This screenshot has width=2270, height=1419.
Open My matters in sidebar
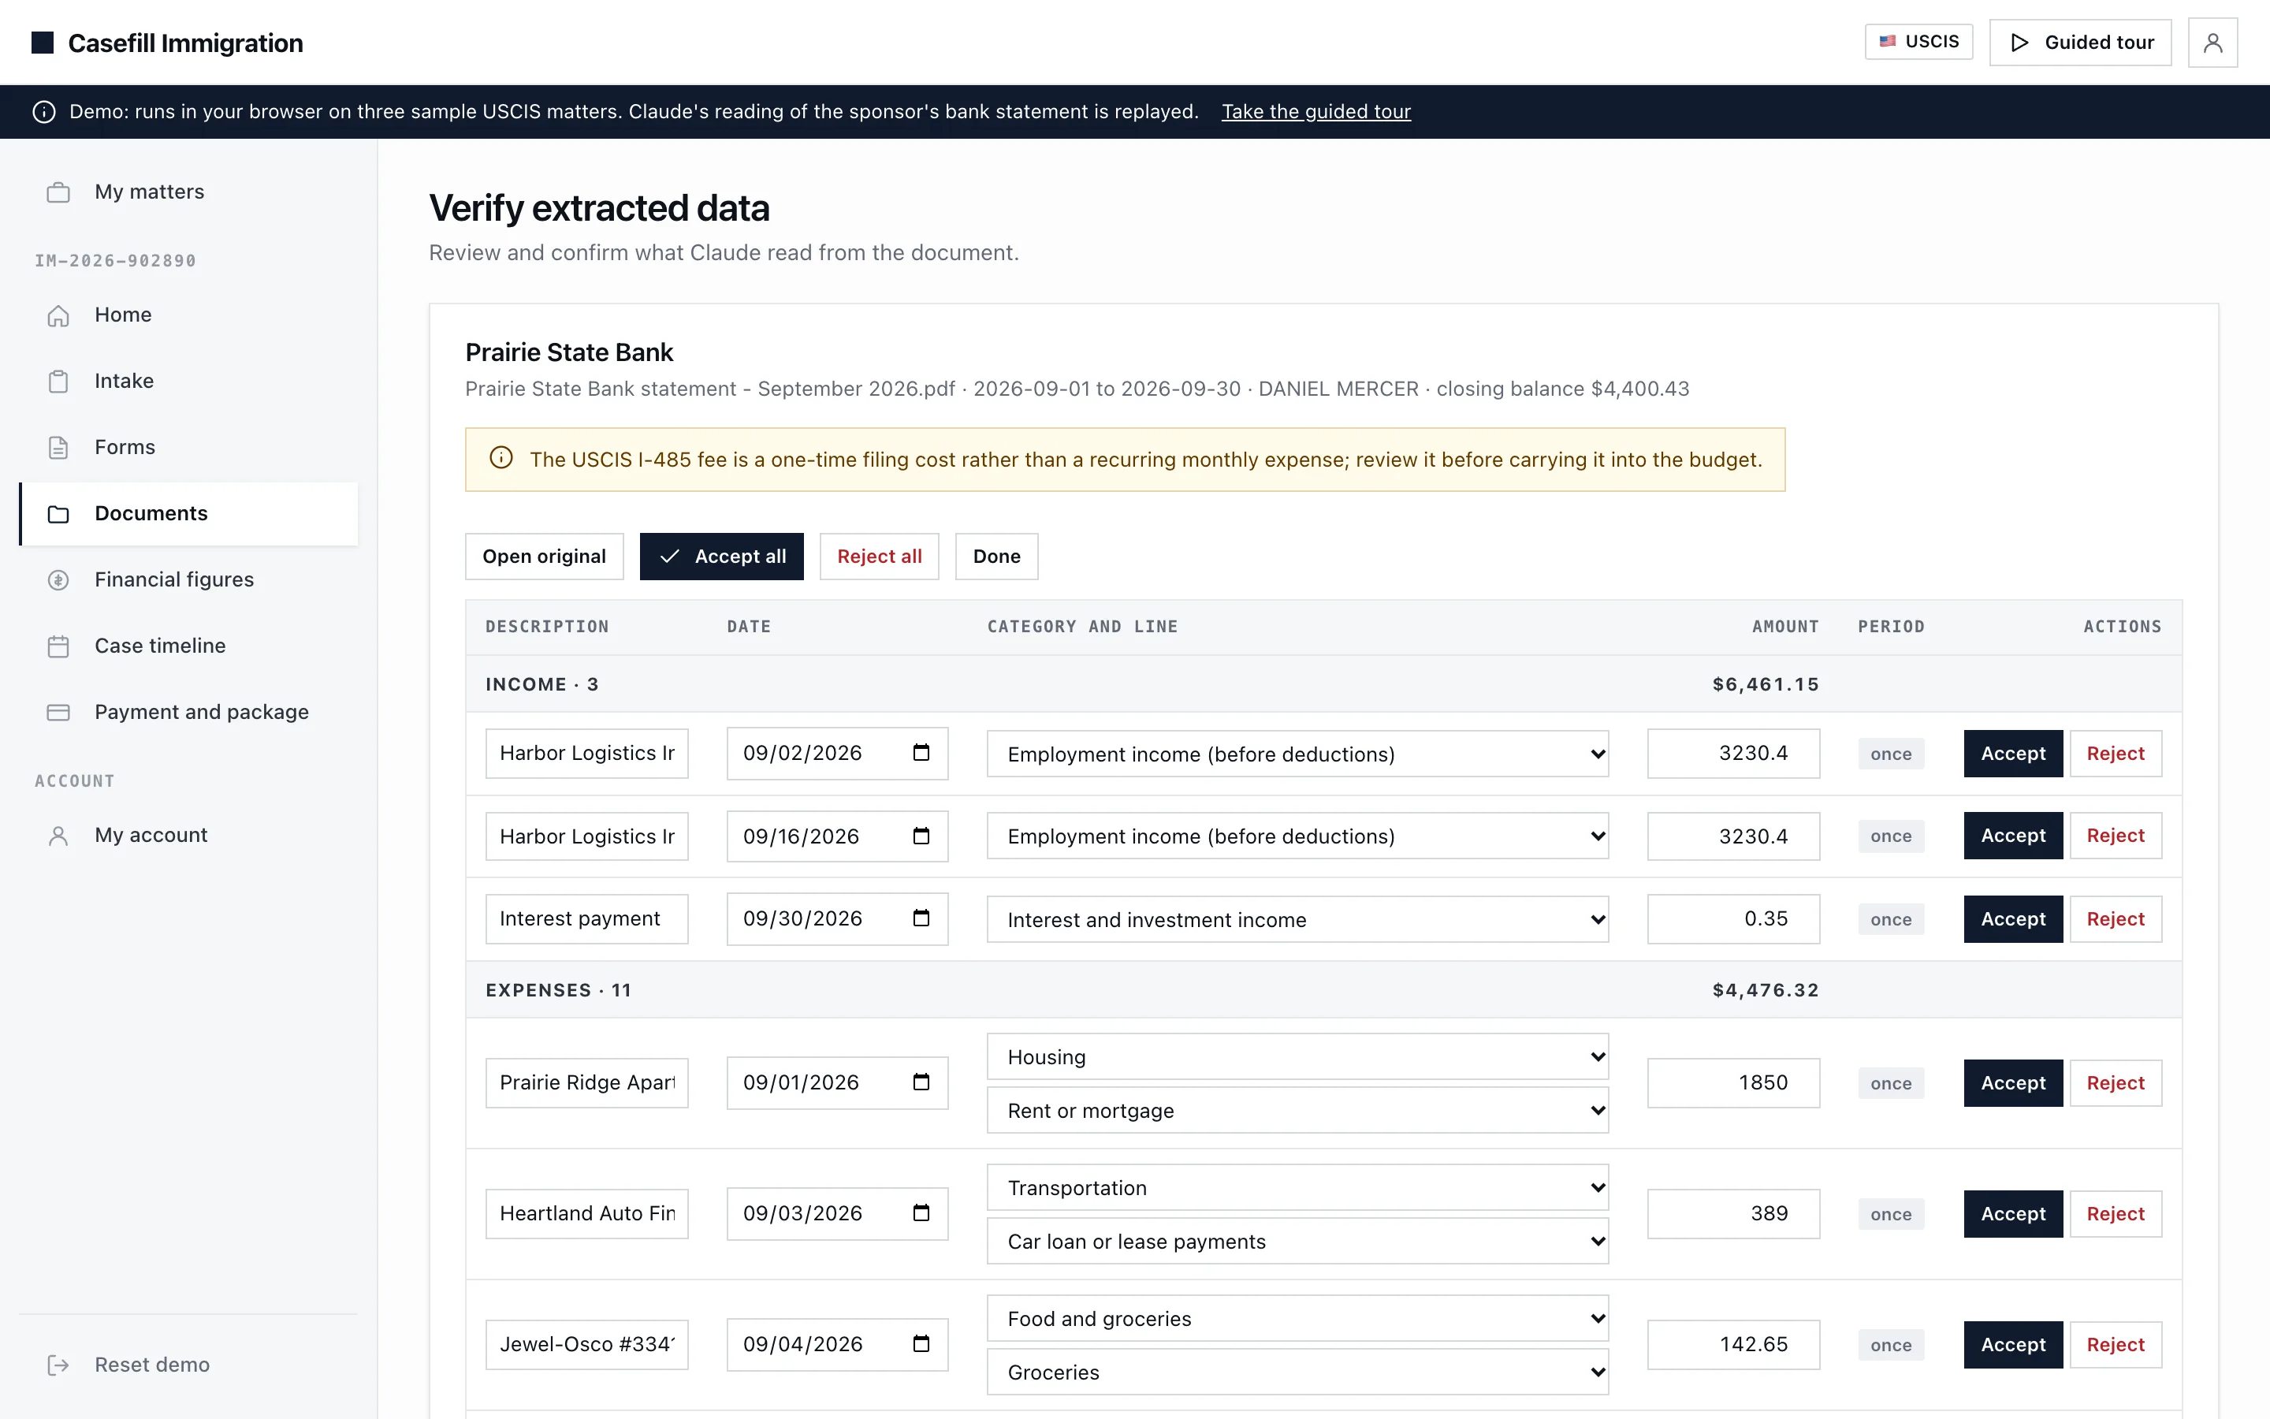click(188, 192)
